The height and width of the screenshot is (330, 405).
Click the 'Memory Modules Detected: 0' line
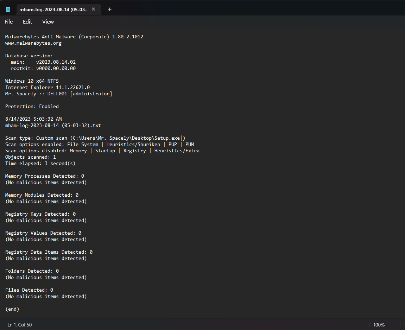click(x=42, y=195)
